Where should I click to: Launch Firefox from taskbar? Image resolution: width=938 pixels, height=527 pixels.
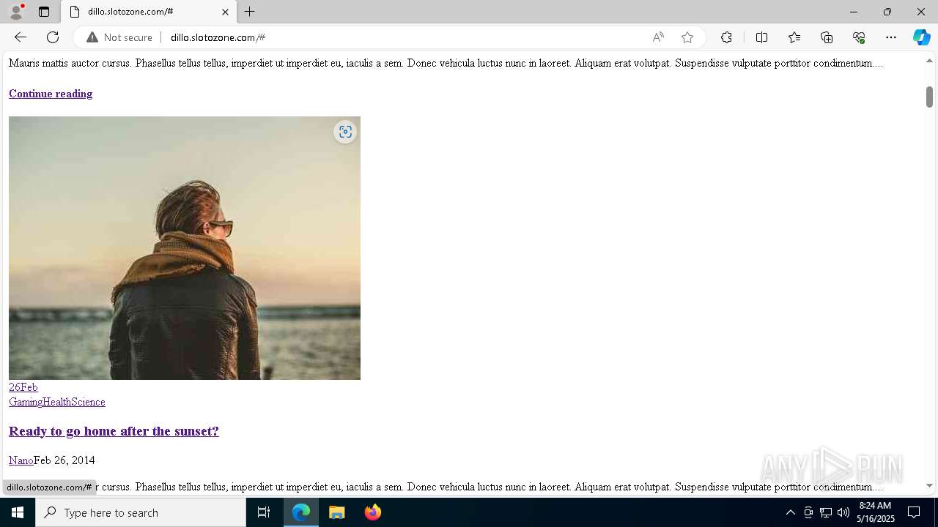(373, 512)
